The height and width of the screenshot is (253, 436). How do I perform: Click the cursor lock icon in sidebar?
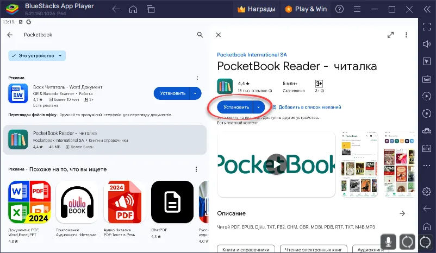tap(427, 61)
